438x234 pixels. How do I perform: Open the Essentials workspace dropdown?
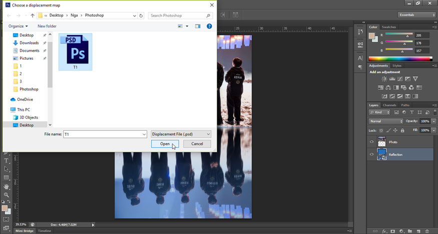[x=416, y=15]
